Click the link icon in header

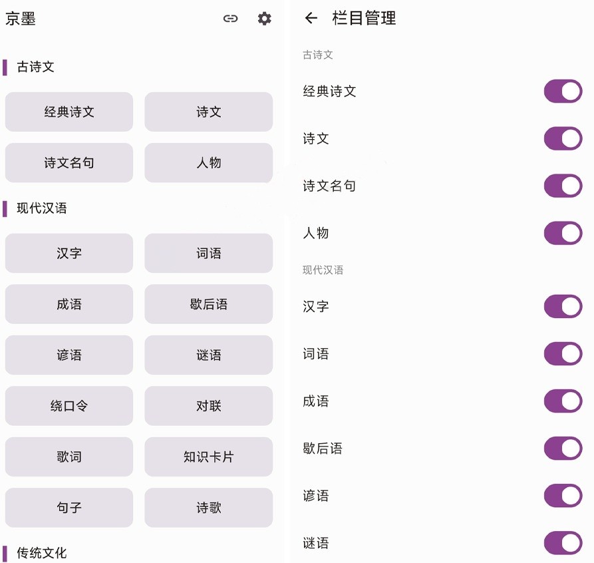click(x=230, y=19)
